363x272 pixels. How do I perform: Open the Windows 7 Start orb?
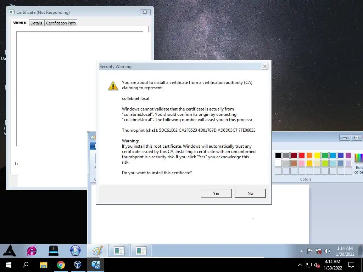click(x=10, y=250)
